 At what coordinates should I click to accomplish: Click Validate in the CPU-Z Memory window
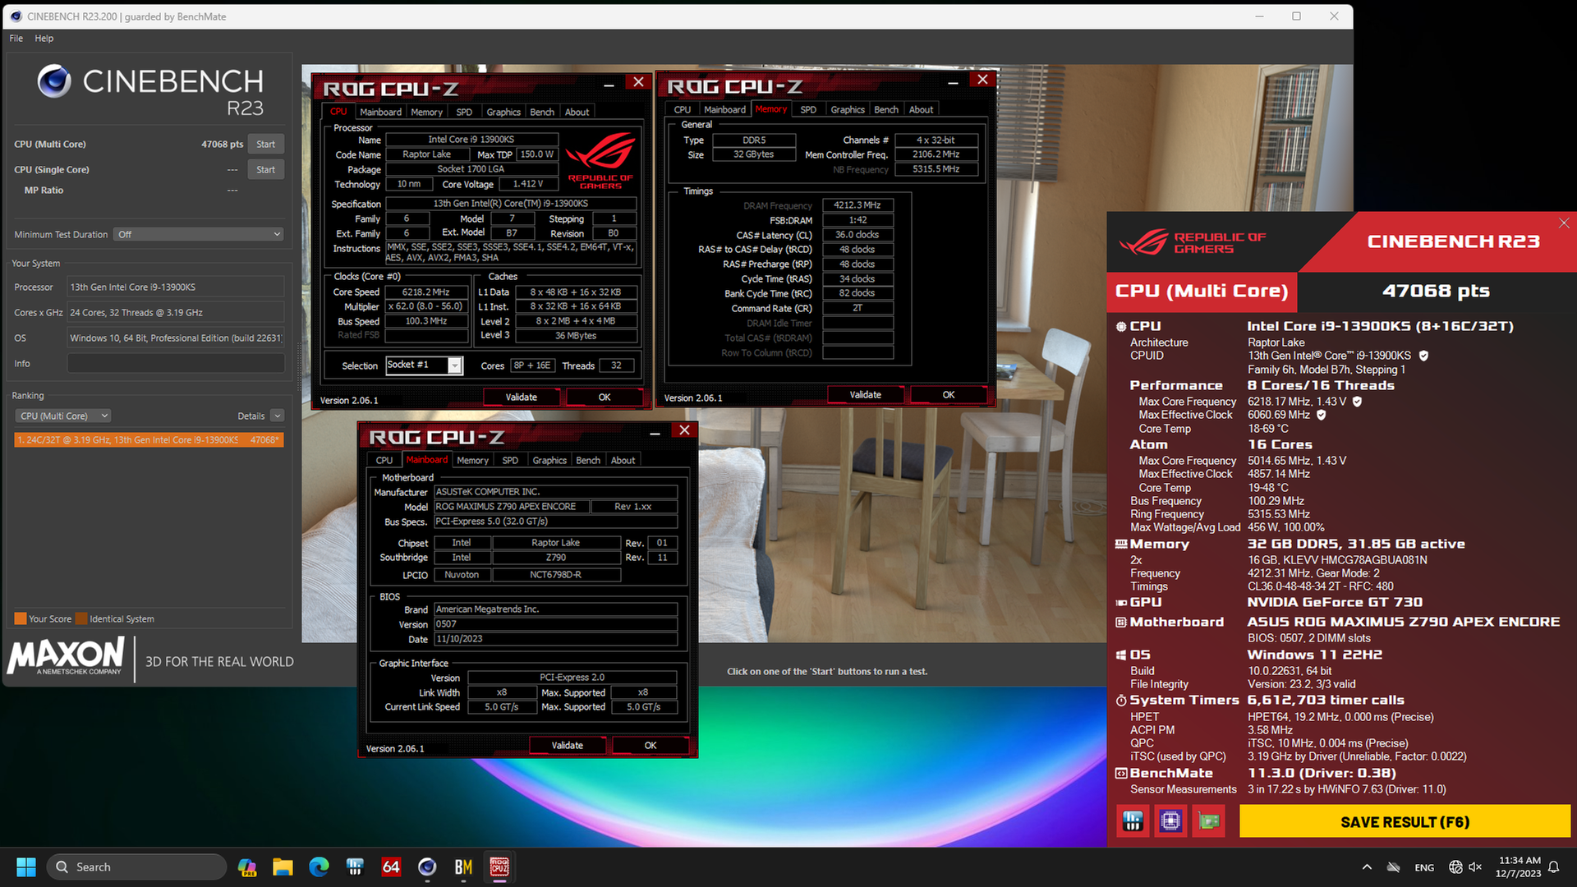(x=865, y=394)
